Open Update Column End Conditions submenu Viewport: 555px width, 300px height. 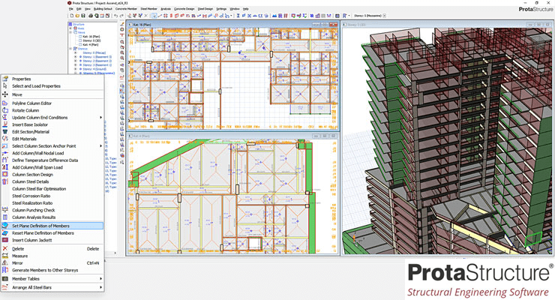click(101, 118)
